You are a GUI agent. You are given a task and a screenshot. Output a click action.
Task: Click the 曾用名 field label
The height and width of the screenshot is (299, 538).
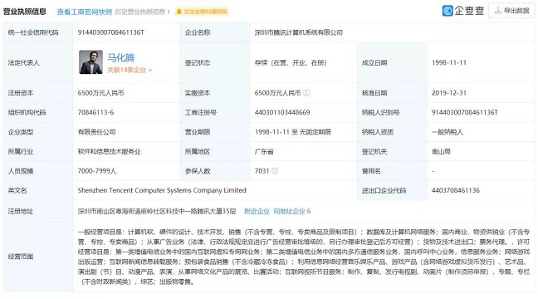coord(371,170)
